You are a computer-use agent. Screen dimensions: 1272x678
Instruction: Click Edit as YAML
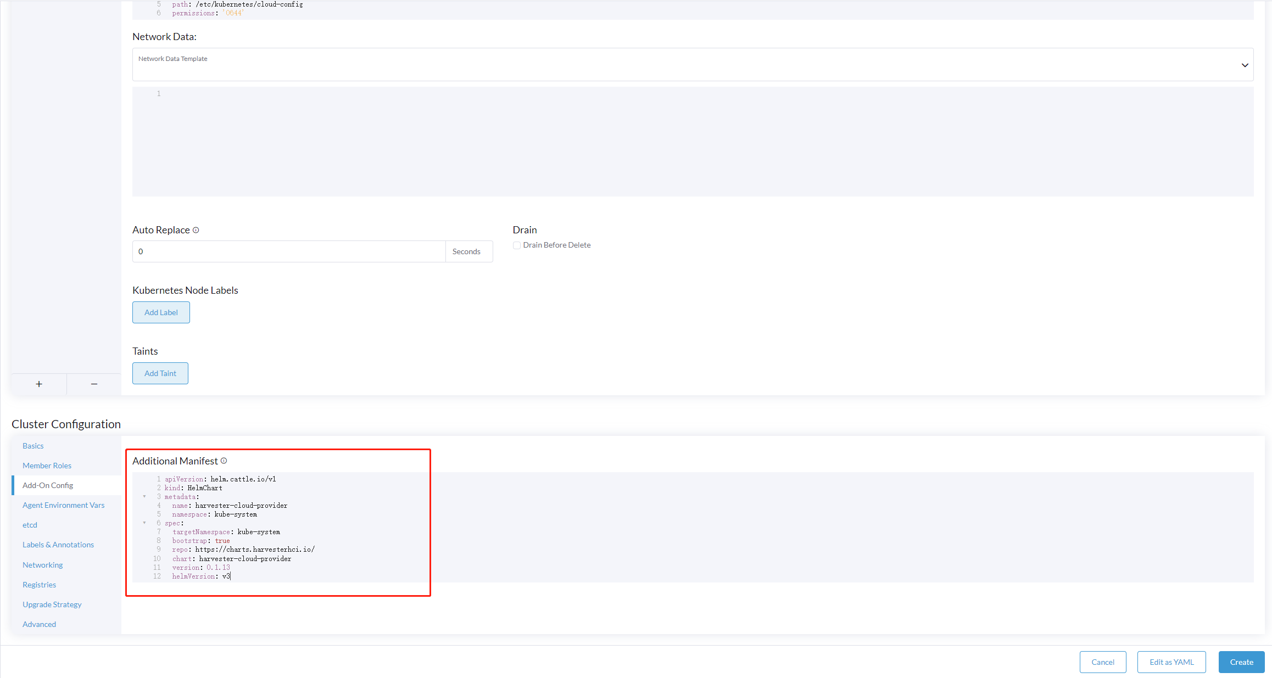coord(1171,662)
